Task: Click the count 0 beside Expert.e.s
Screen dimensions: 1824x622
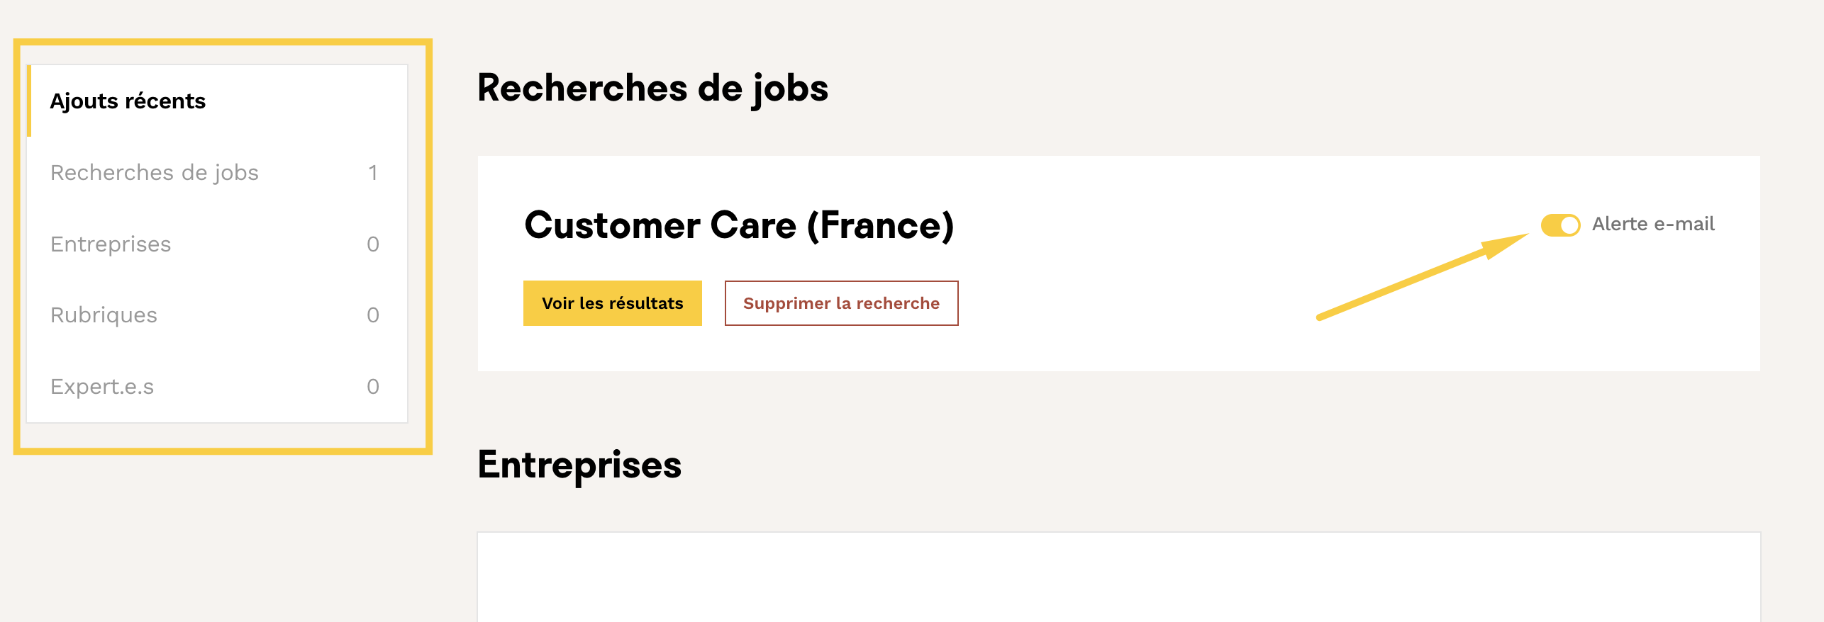Action: [373, 387]
